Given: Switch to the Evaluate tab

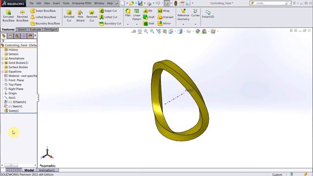Looking at the screenshot, I should pos(35,29).
